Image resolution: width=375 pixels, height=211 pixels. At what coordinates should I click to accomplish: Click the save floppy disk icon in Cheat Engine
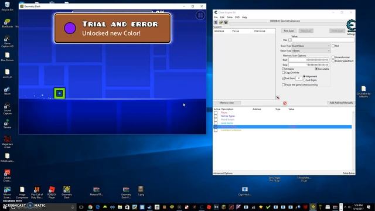(x=226, y=22)
